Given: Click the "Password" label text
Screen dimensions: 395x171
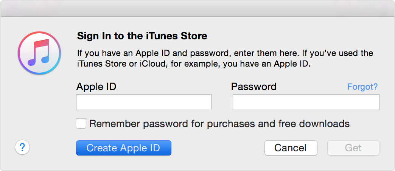Looking at the screenshot, I should coord(253,87).
